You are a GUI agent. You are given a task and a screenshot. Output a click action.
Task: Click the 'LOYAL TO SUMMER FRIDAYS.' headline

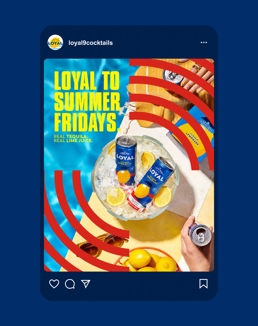[x=87, y=101]
